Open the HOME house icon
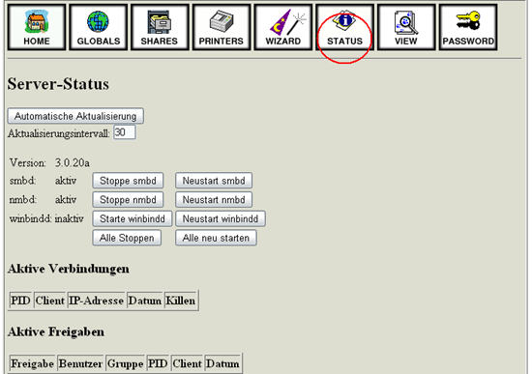The width and height of the screenshot is (532, 374). coord(37,27)
